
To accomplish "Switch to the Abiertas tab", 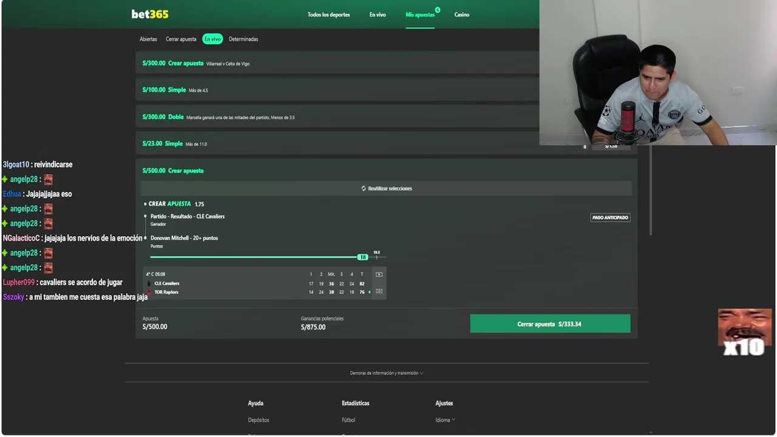I will [x=148, y=39].
